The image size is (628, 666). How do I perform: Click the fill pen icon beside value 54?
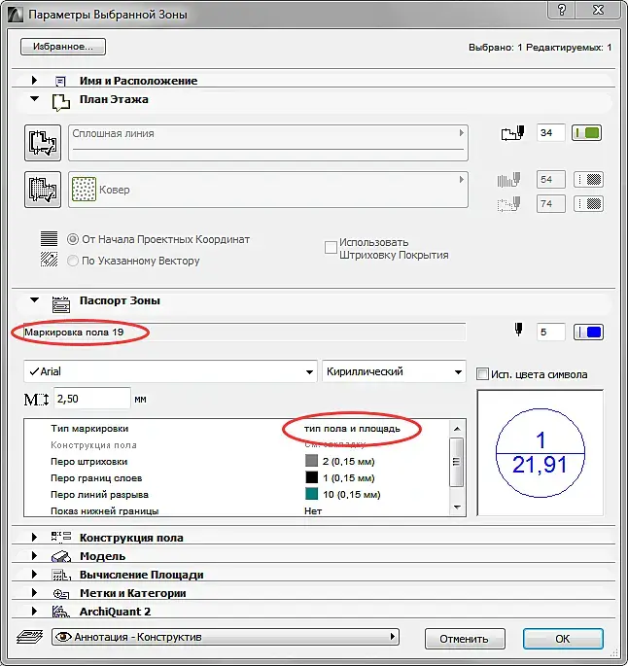pos(508,180)
